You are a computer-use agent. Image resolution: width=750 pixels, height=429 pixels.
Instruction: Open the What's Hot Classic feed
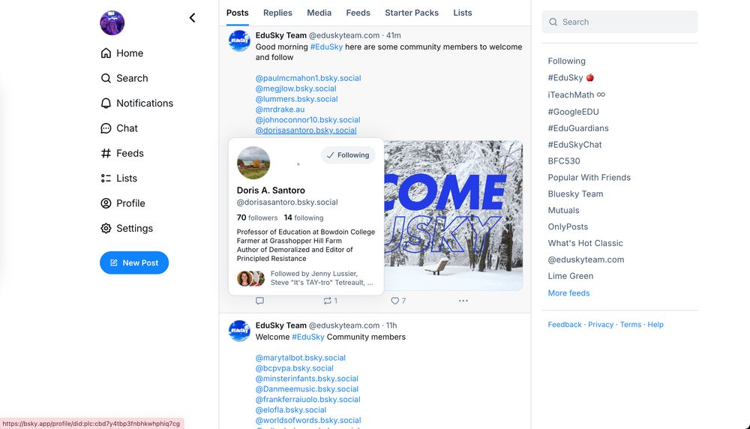(x=585, y=243)
